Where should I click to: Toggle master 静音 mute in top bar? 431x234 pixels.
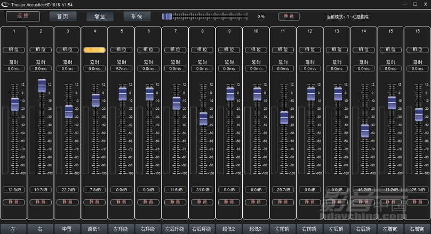click(x=289, y=17)
